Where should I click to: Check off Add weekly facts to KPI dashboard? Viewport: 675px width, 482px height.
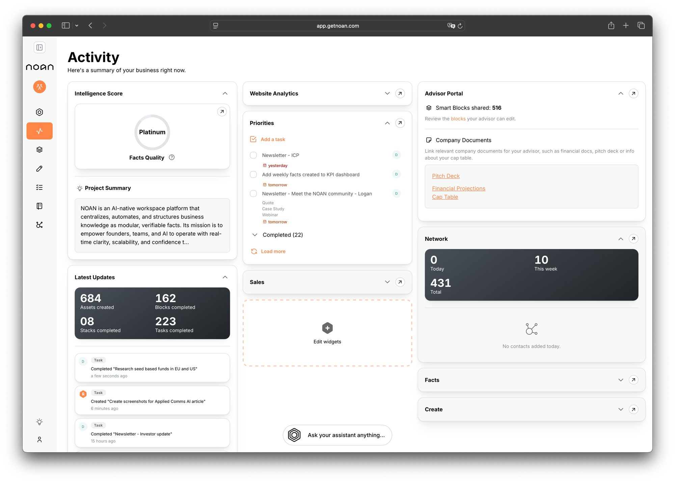pyautogui.click(x=253, y=175)
